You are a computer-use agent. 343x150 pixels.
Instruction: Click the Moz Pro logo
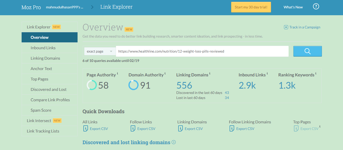point(31,7)
